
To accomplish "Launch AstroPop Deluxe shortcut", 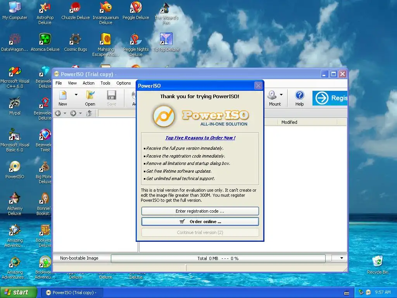I will coord(45,13).
